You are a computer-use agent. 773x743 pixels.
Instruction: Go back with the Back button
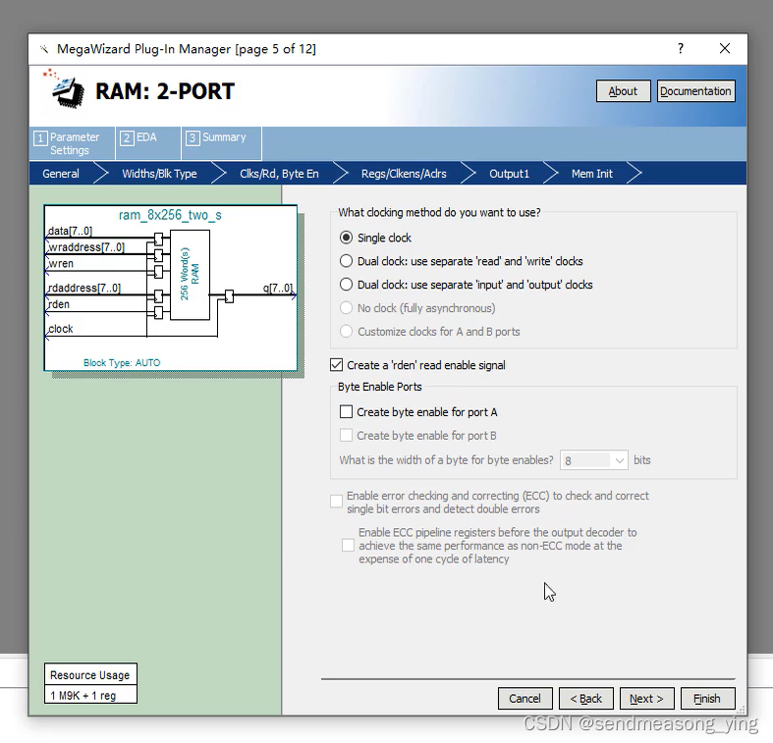pyautogui.click(x=586, y=698)
